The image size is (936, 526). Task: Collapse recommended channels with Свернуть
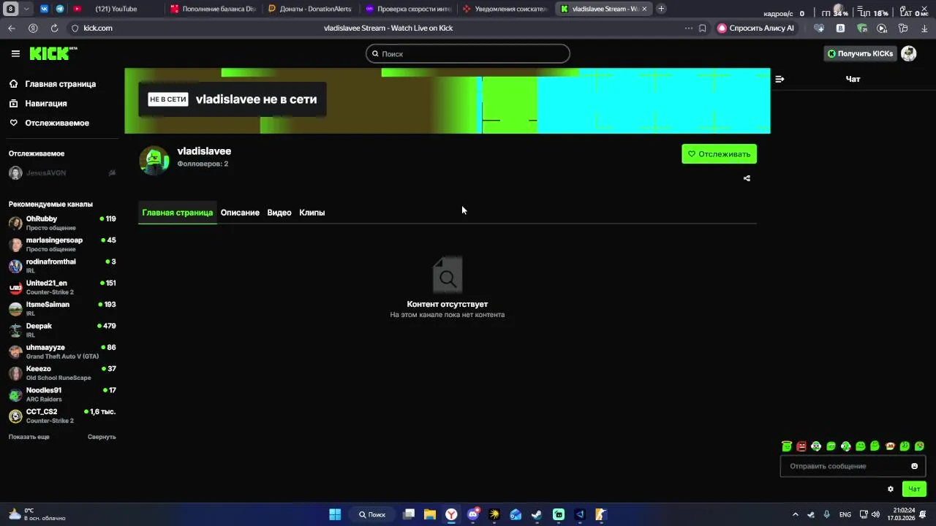102,437
